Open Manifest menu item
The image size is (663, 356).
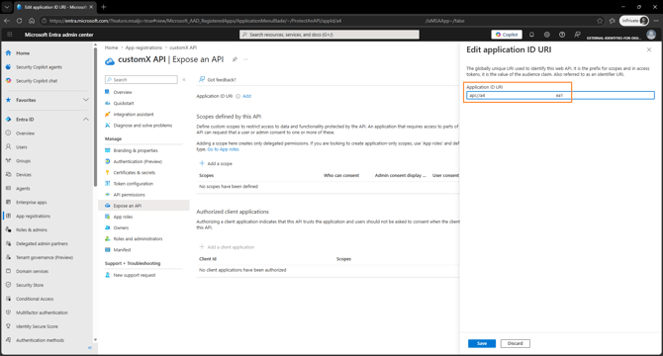pyautogui.click(x=122, y=250)
